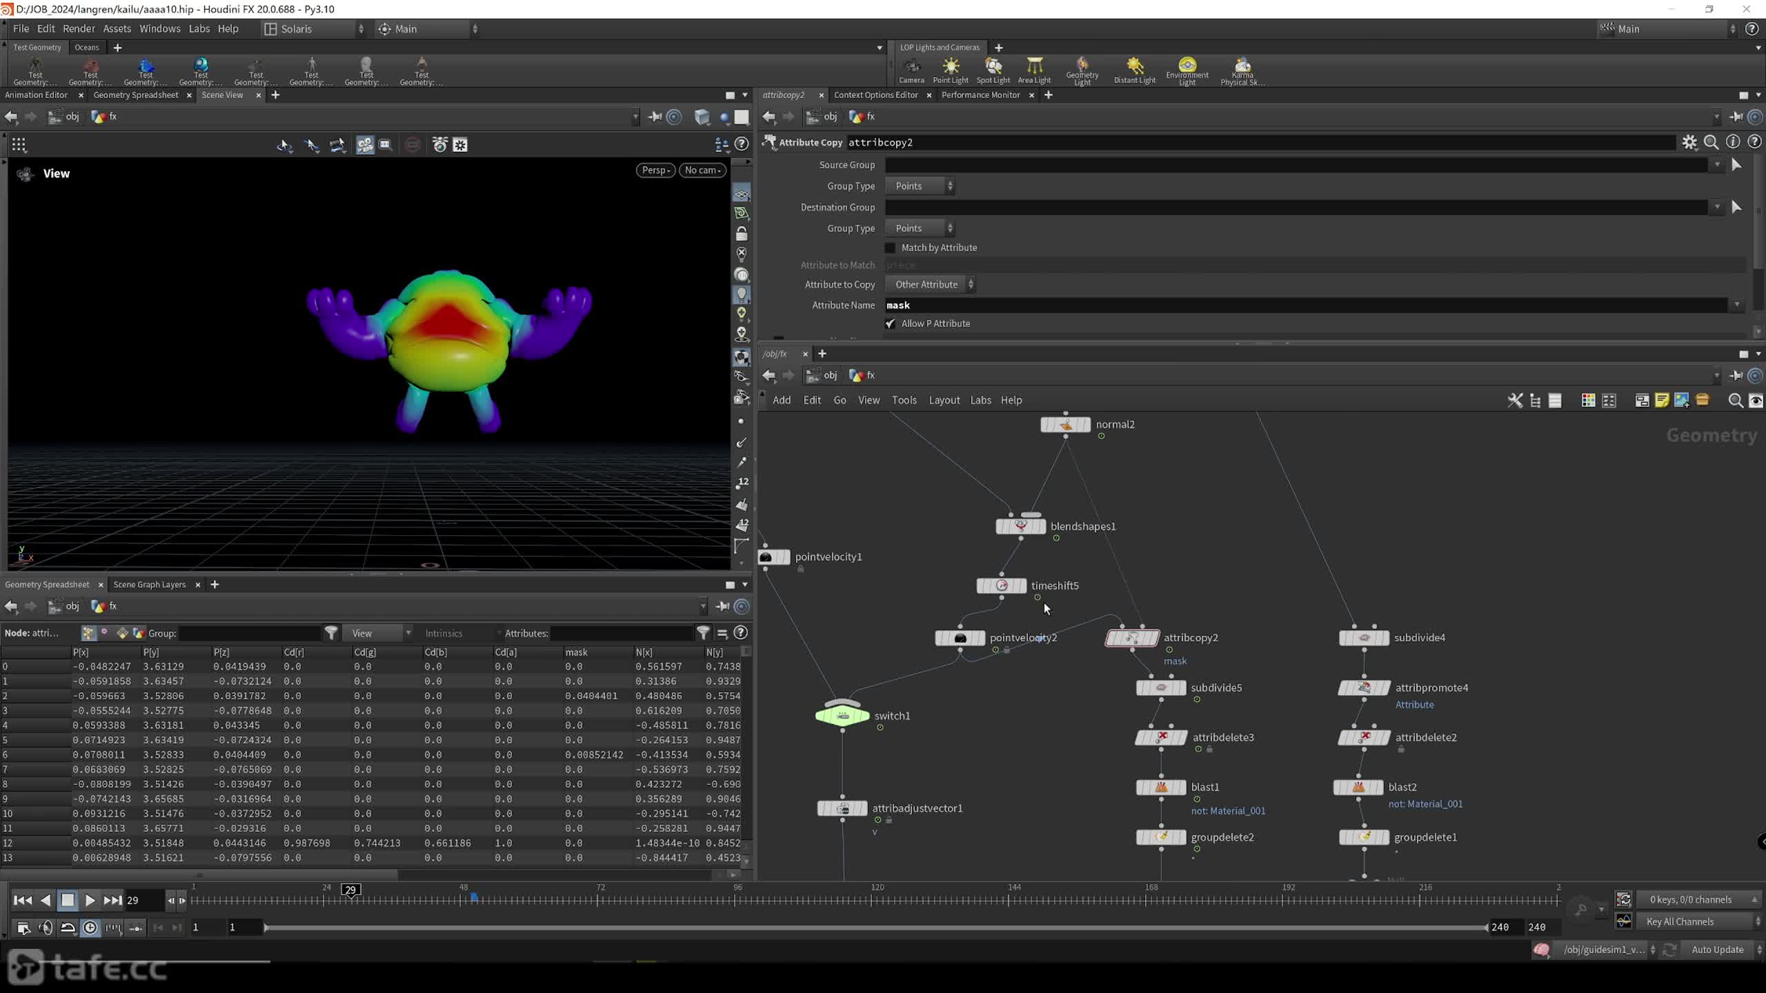Create an Environment Light from shelf
Viewport: 1766px width, 993px height.
[1187, 71]
